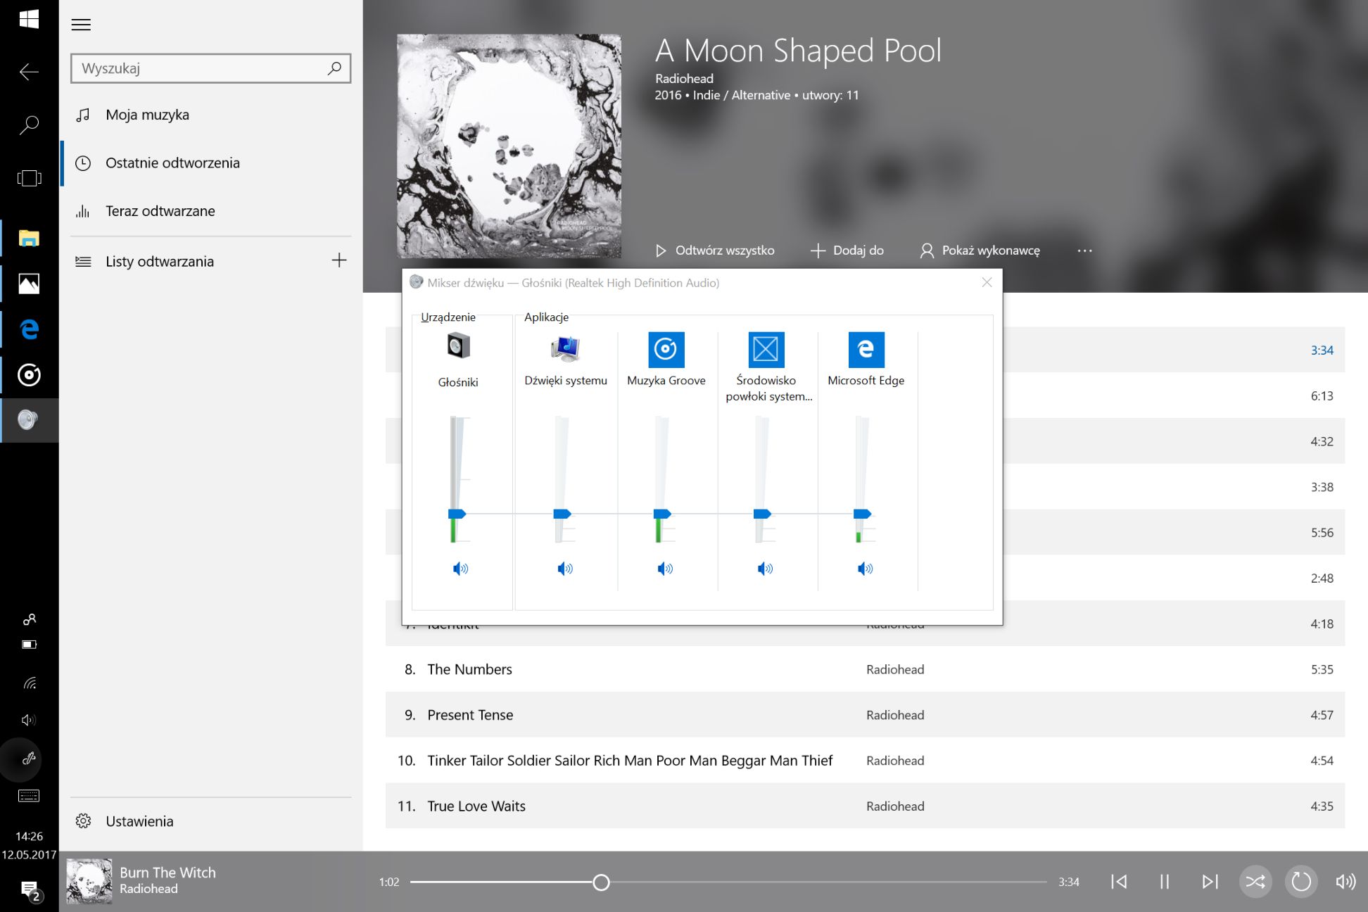Open player volume flyout

pos(1345,882)
